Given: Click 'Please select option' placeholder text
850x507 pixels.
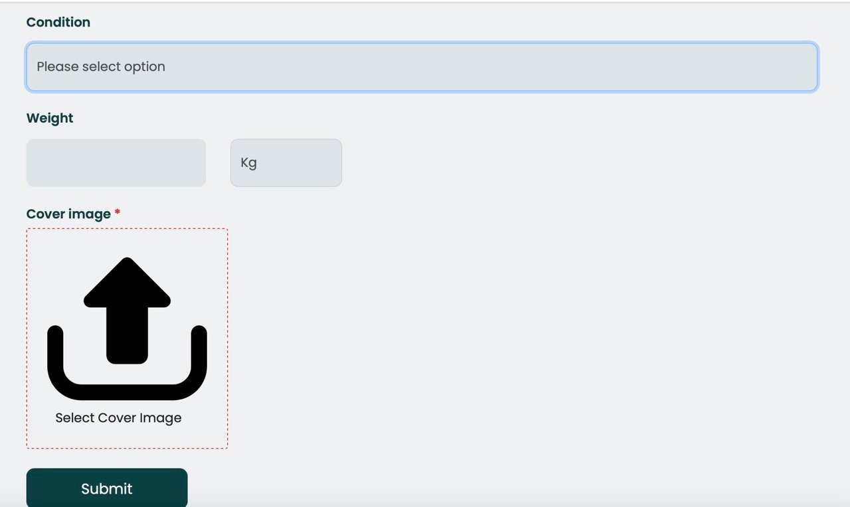Looking at the screenshot, I should click(x=101, y=67).
